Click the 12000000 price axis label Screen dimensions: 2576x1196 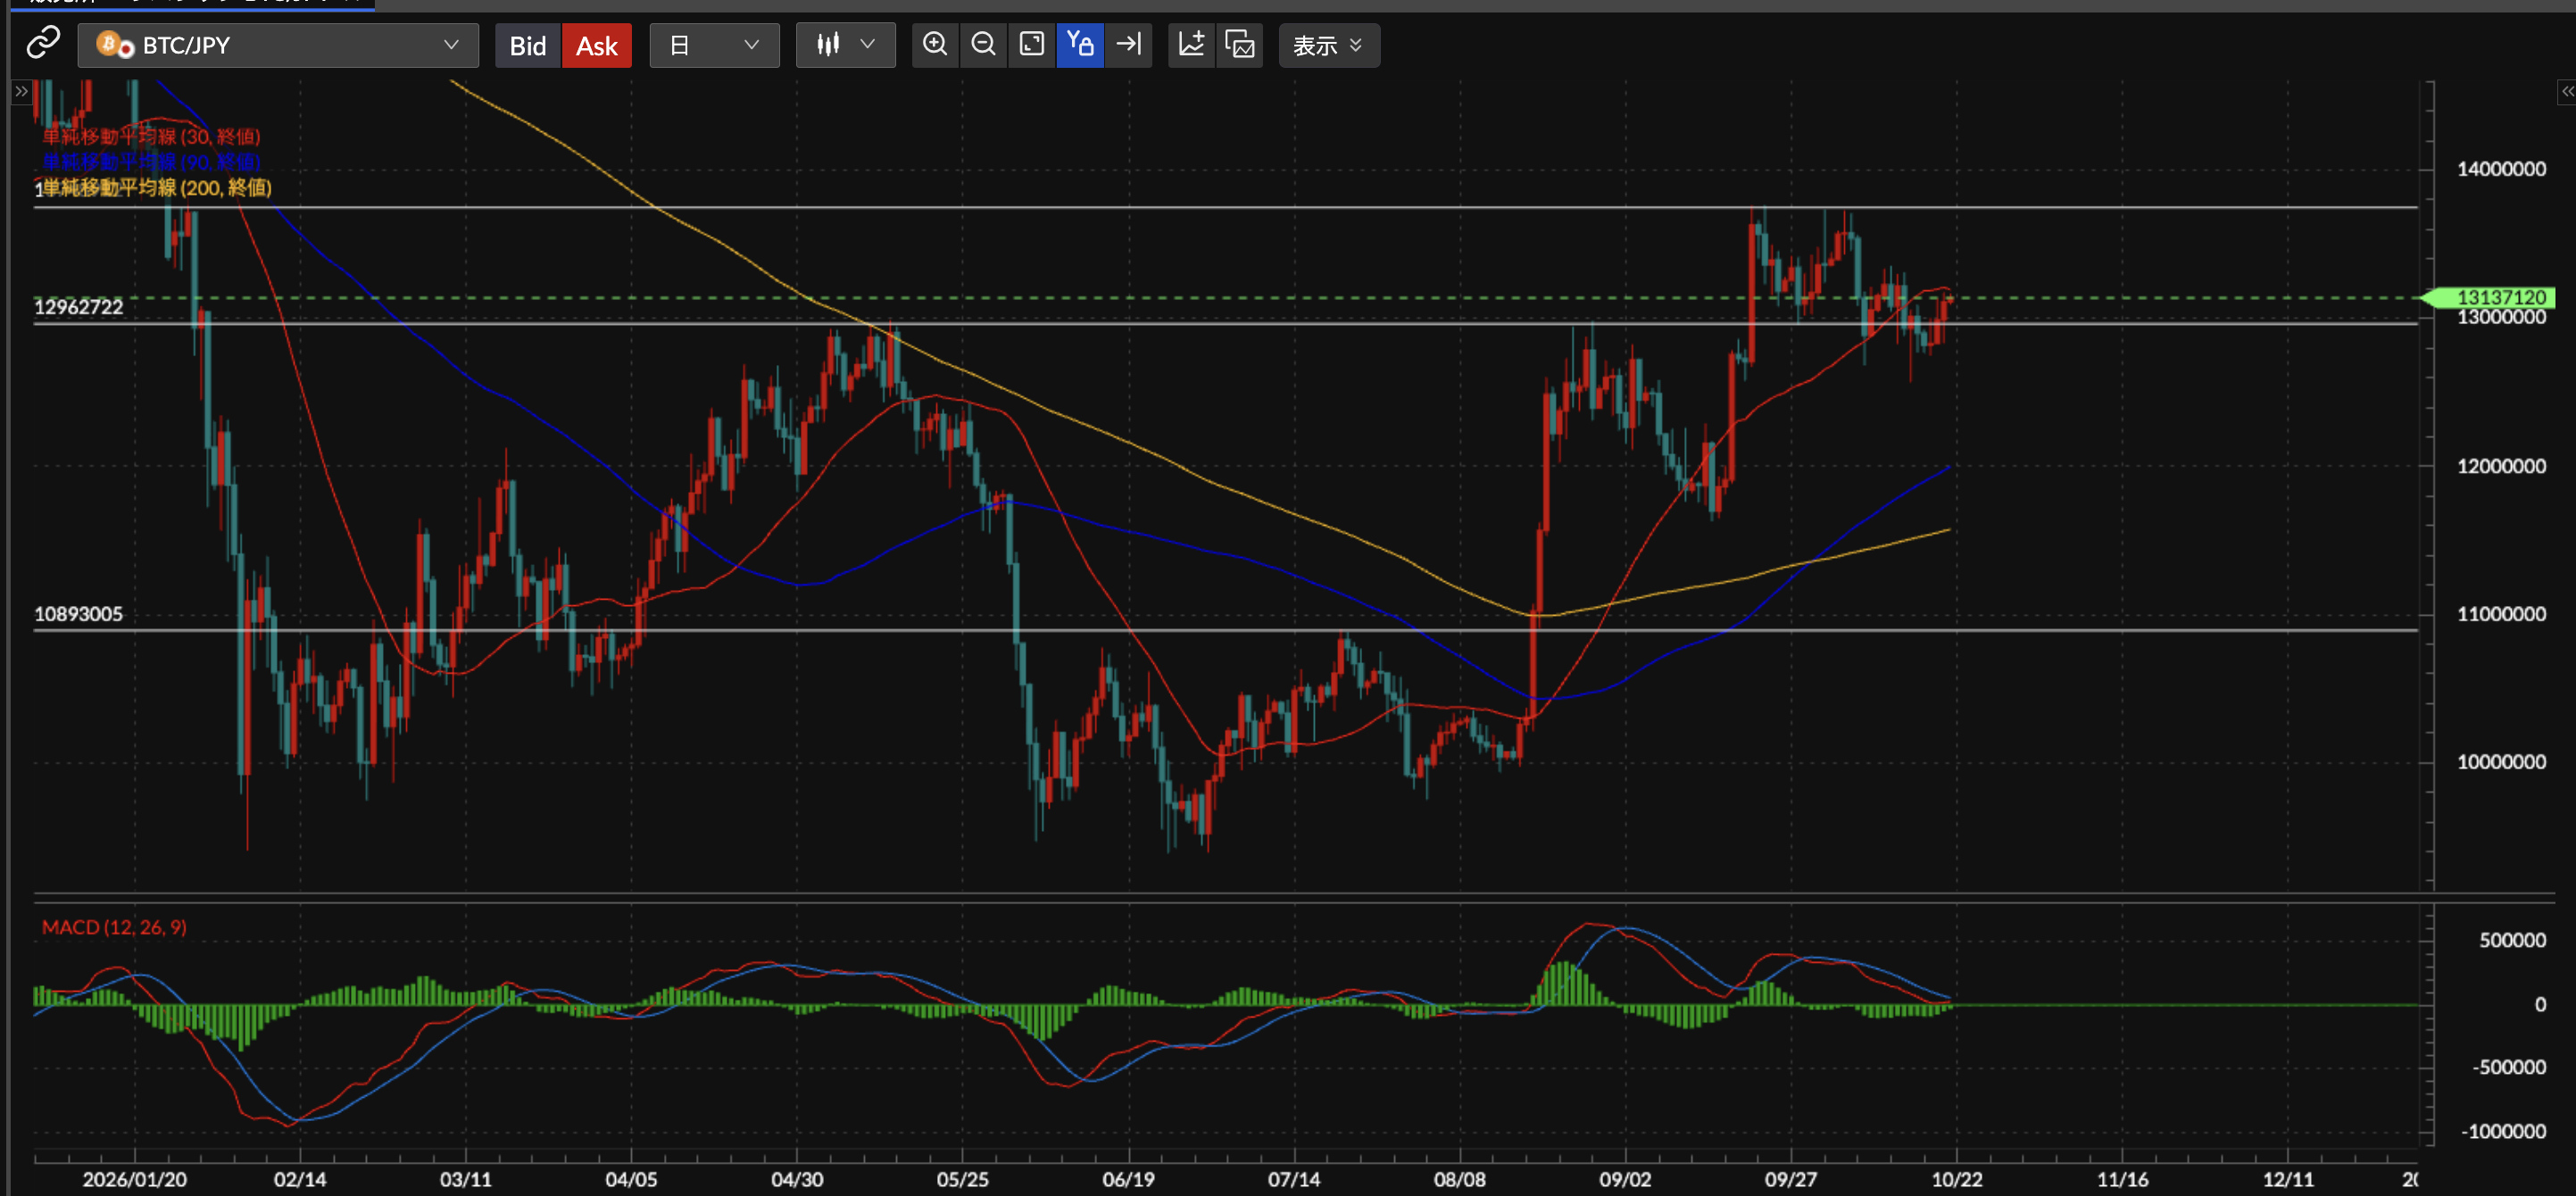point(2501,466)
